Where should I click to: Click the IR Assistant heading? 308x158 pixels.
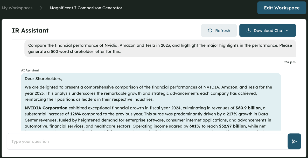click(30, 30)
